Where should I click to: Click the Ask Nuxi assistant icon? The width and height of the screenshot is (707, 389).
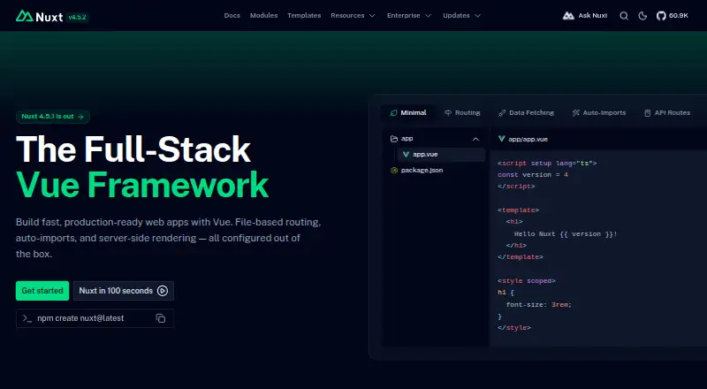click(568, 16)
